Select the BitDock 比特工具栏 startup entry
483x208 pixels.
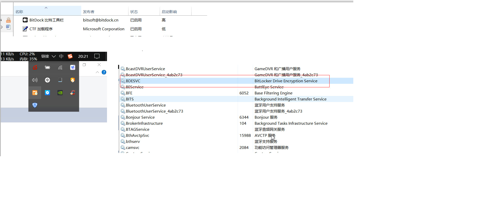(46, 20)
